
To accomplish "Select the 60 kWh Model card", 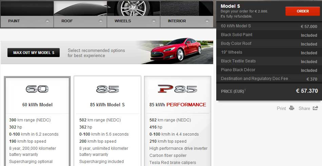I will 37,121.
